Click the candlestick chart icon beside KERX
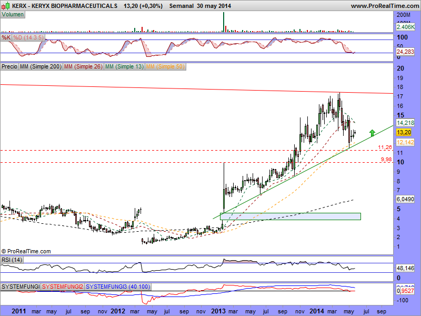Viewport: 421px width, 316px height. coord(6,5)
